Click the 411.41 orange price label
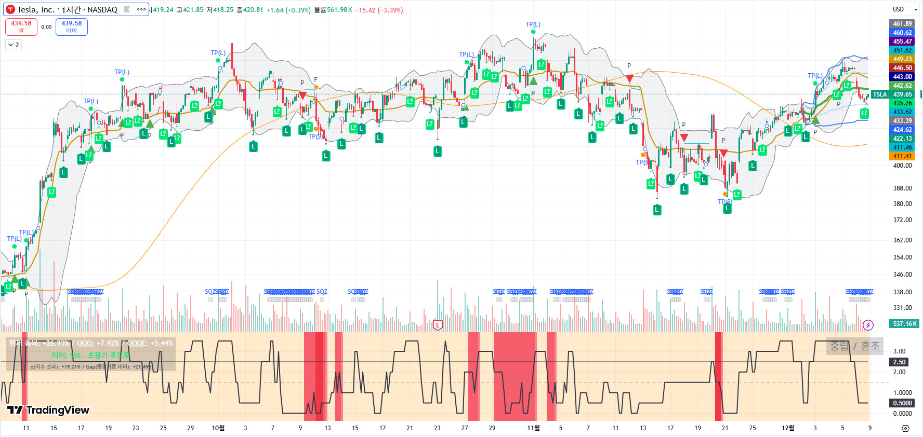 click(902, 156)
